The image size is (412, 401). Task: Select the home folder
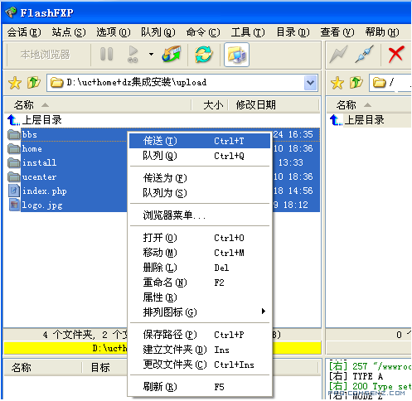tap(32, 149)
